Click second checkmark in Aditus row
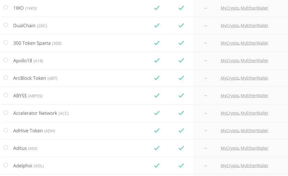The height and width of the screenshot is (176, 288). coord(181,148)
